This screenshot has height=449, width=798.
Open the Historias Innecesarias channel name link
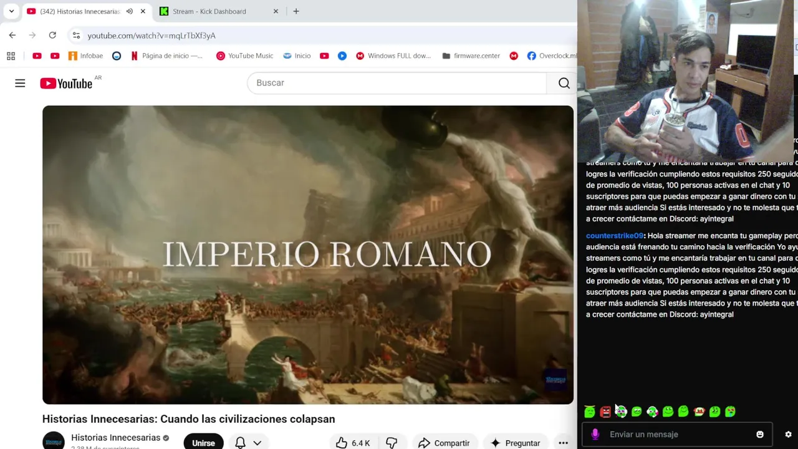click(116, 438)
